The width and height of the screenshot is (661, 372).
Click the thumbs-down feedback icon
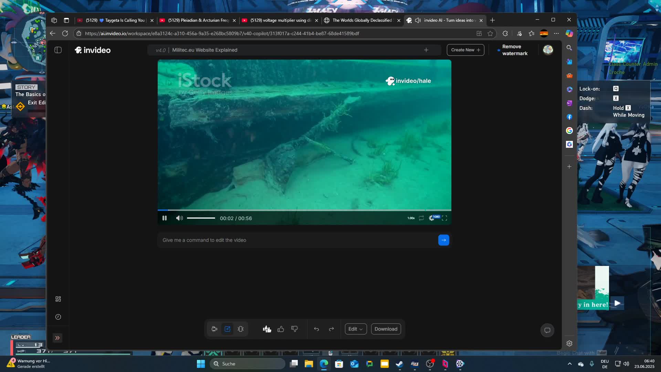(x=294, y=329)
